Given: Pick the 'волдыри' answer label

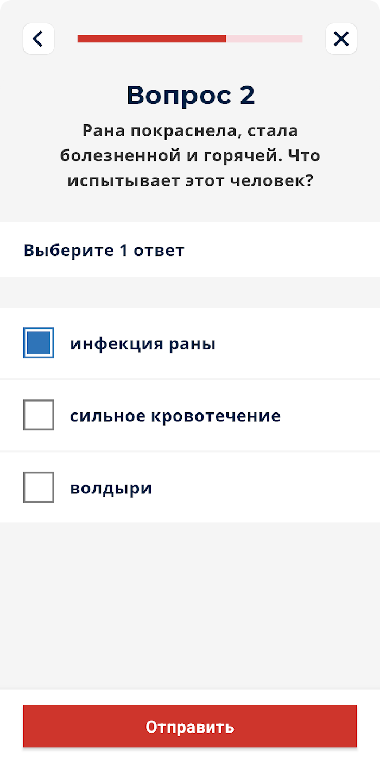Looking at the screenshot, I should [111, 489].
